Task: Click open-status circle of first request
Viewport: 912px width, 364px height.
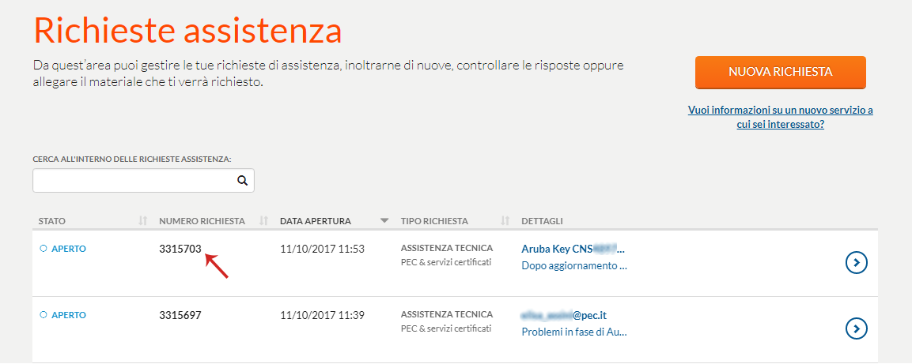Action: [43, 249]
